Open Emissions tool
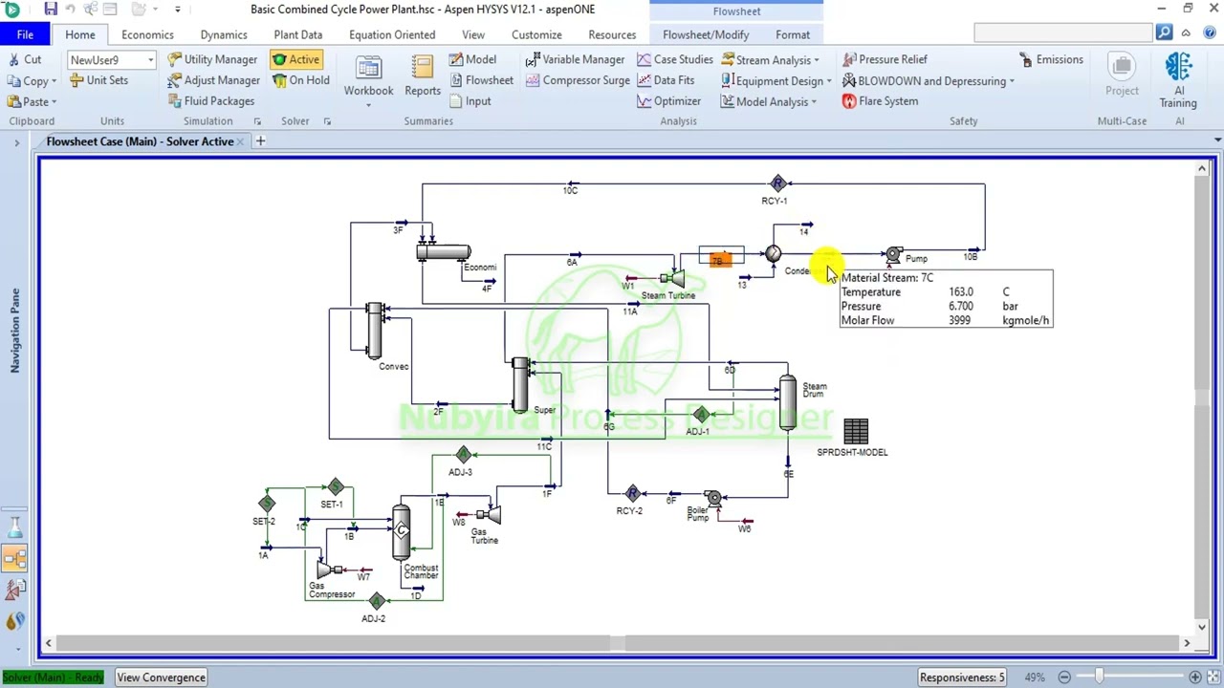This screenshot has height=688, width=1224. [x=1051, y=59]
